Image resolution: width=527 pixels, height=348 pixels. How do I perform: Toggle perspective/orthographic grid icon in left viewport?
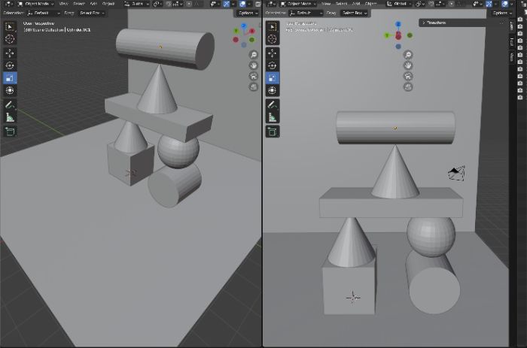[x=254, y=87]
